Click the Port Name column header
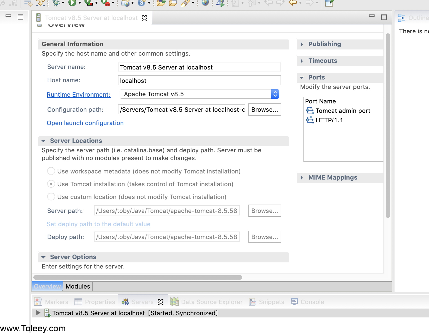Screen dimensions: 429x333 click(x=344, y=101)
